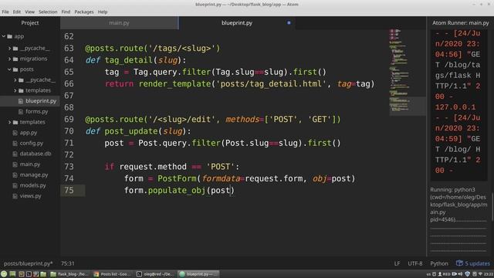The image size is (494, 278).
Task: Click the posts/blueprint.py path in status bar
Action: click(28, 263)
